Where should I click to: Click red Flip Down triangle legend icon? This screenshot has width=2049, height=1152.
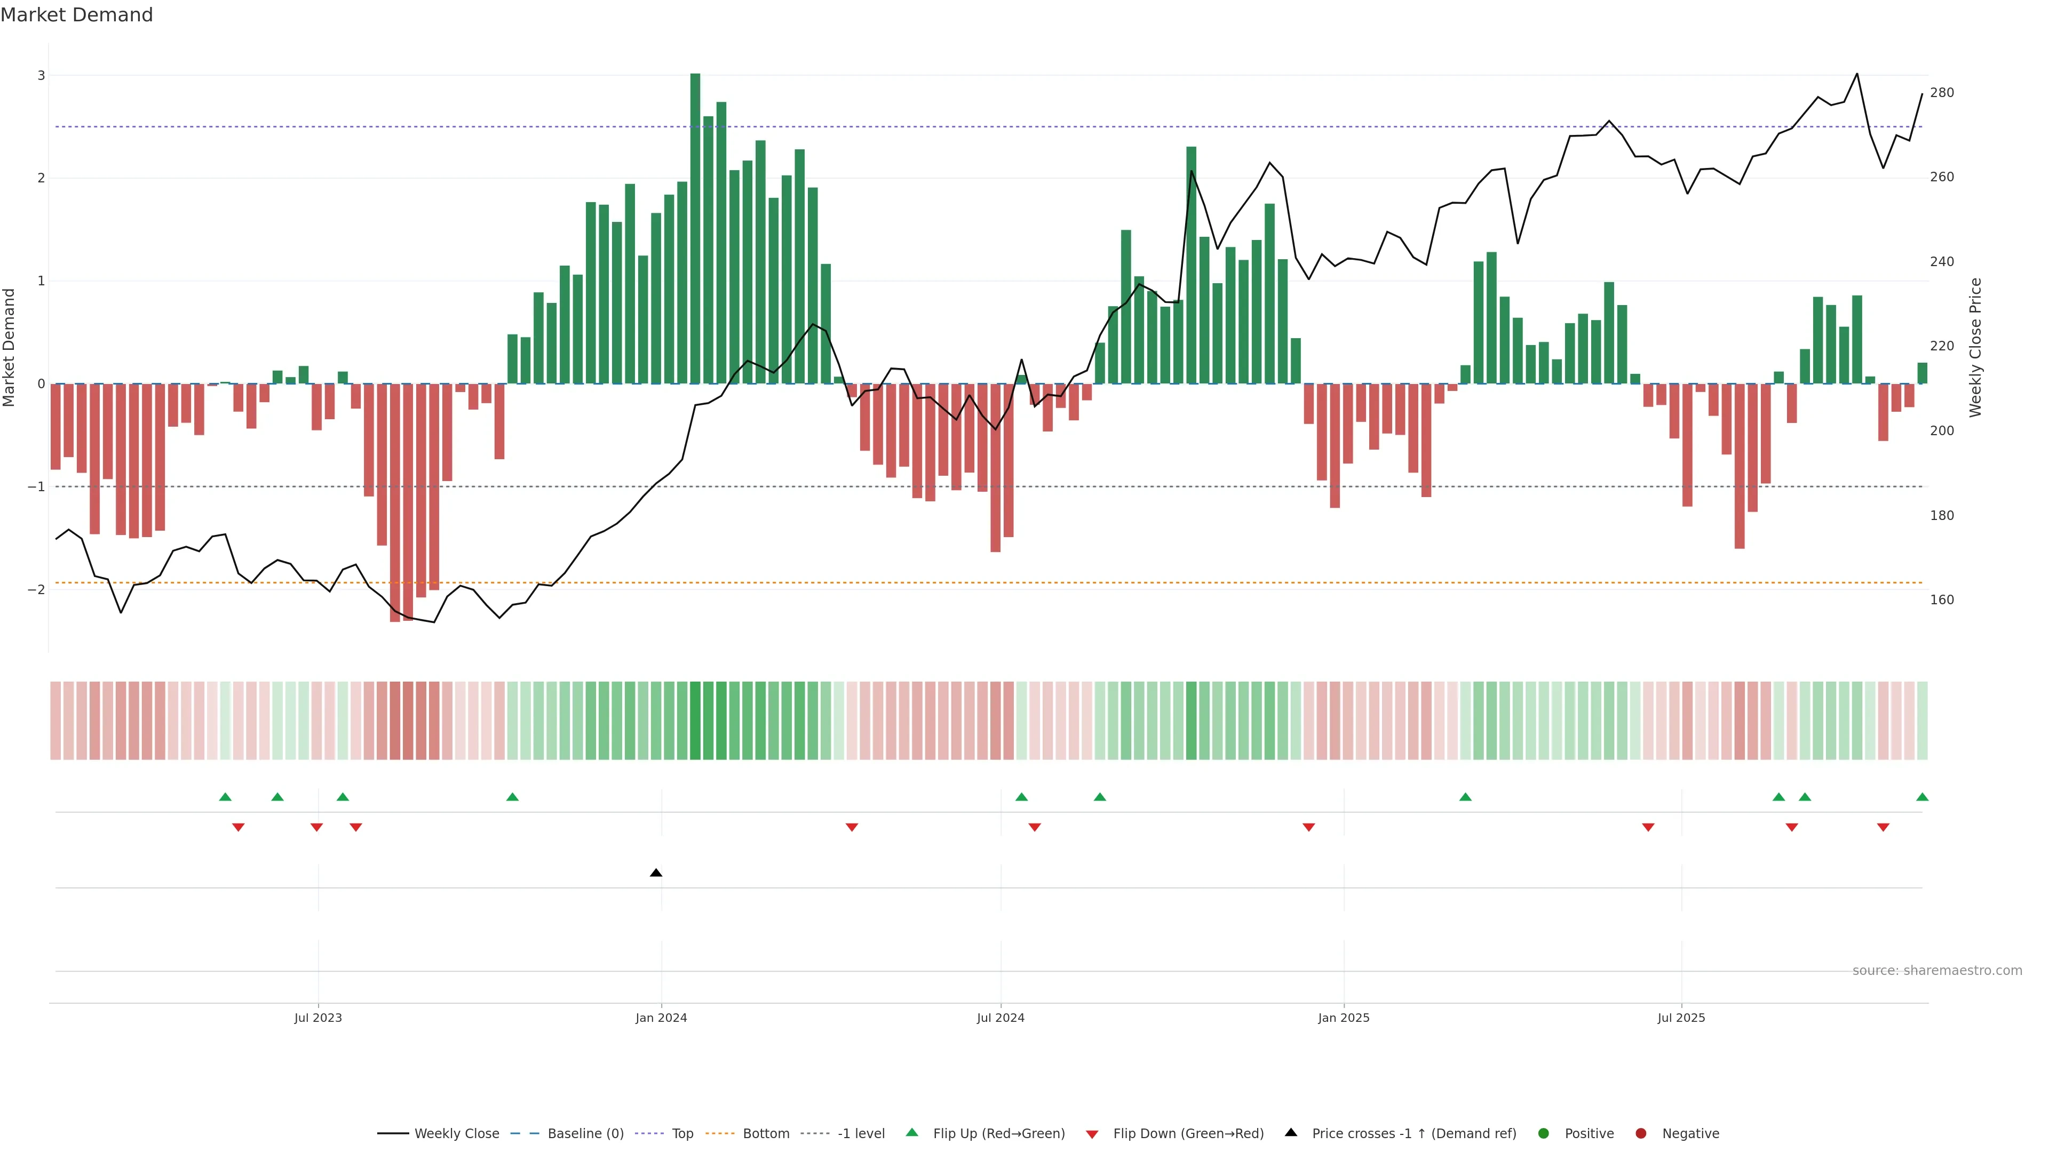1092,1134
